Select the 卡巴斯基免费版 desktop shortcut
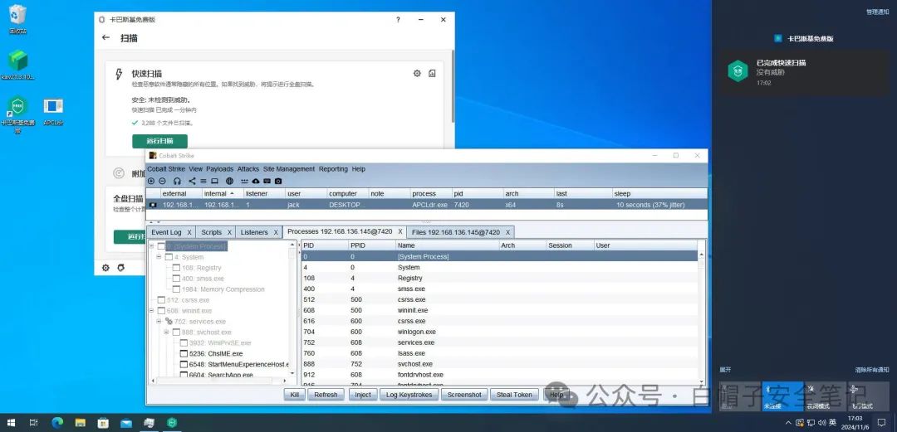This screenshot has width=897, height=432. pos(17,114)
